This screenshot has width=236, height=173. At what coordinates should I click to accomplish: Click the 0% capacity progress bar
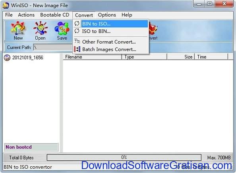[124, 158]
